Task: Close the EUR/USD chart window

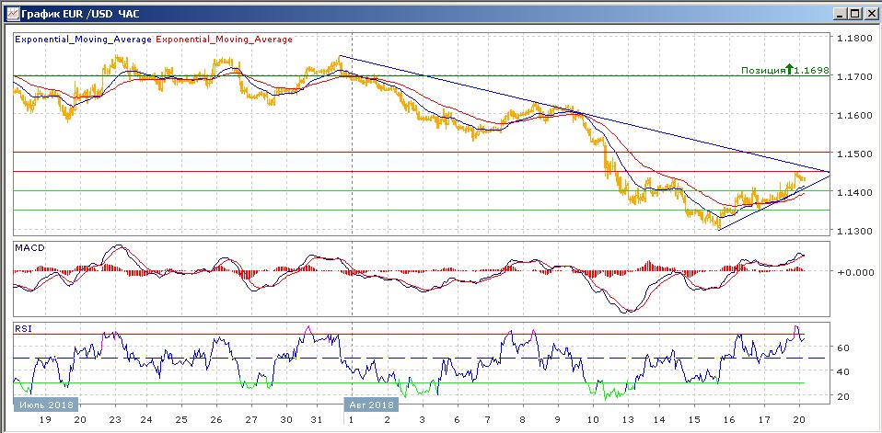Action: coord(869,14)
